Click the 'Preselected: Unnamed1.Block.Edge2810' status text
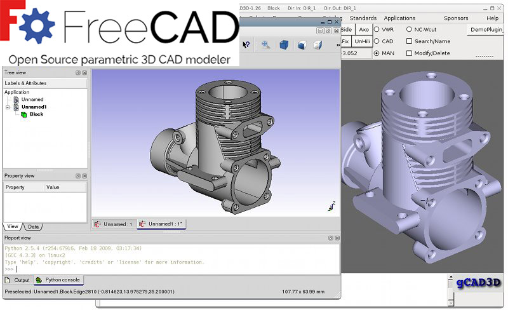 (90, 292)
